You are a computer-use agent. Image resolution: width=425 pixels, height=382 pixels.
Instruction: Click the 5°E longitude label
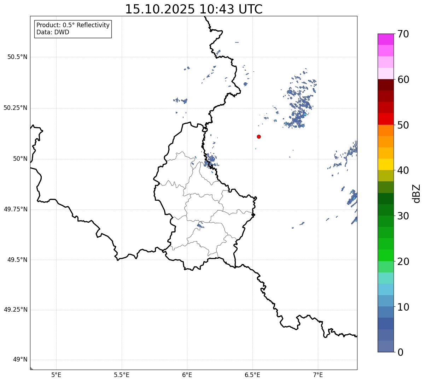click(x=56, y=375)
